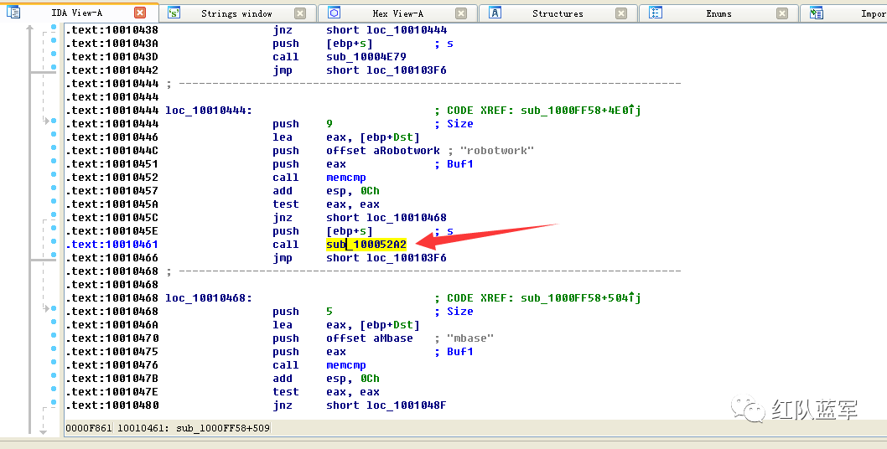
Task: Toggle breakpoint dot at address 10010444 push
Action: coord(53,121)
